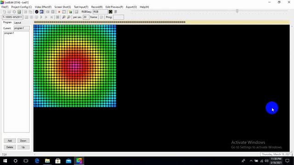Open the Project Config menu

click(x=22, y=7)
